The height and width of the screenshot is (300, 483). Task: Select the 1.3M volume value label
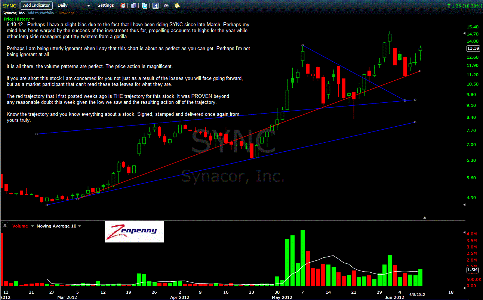473,270
